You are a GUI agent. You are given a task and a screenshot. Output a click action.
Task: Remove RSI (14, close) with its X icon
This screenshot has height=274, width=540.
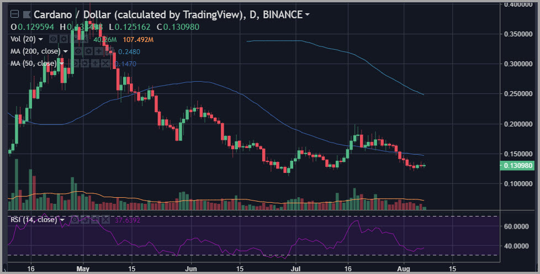click(105, 219)
